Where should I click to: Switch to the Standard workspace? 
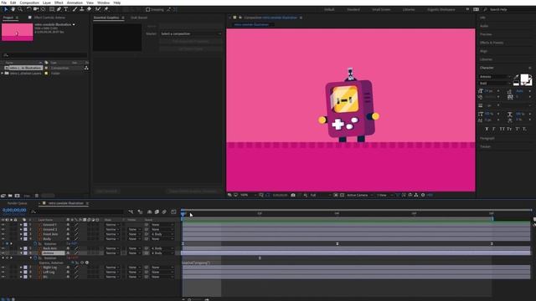(353, 9)
